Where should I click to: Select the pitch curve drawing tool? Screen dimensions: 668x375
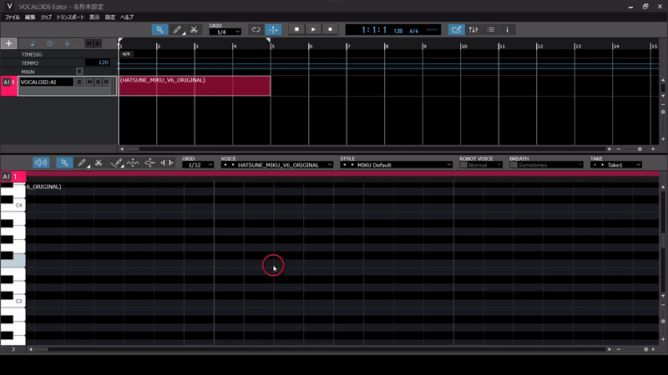coord(116,162)
